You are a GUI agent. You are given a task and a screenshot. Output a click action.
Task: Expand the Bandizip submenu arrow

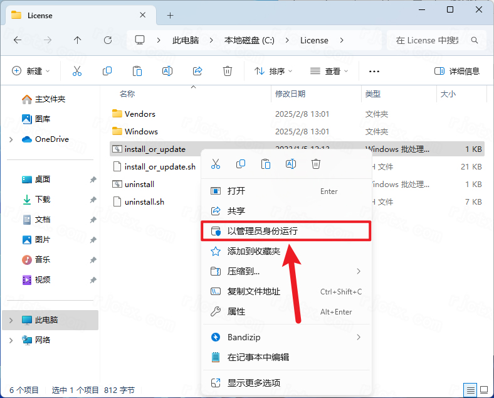359,337
